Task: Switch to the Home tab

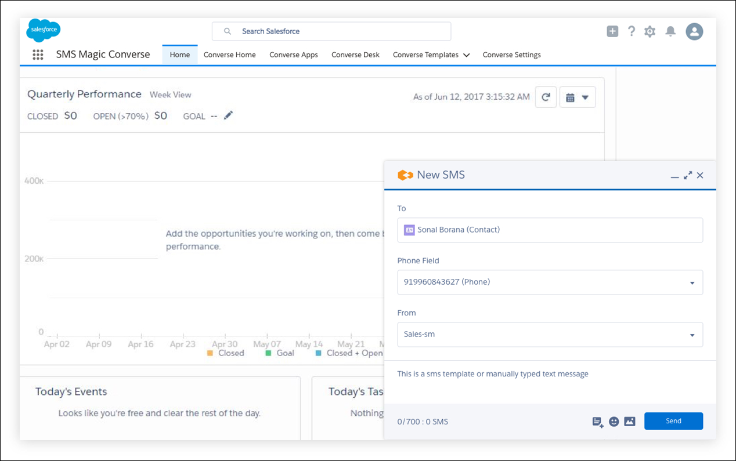Action: coord(180,55)
